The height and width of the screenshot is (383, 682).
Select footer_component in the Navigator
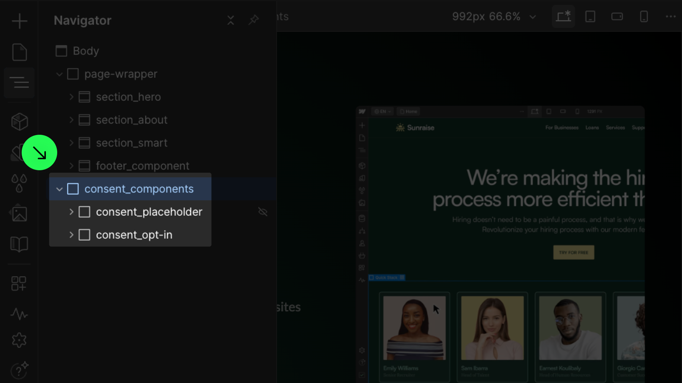(142, 166)
